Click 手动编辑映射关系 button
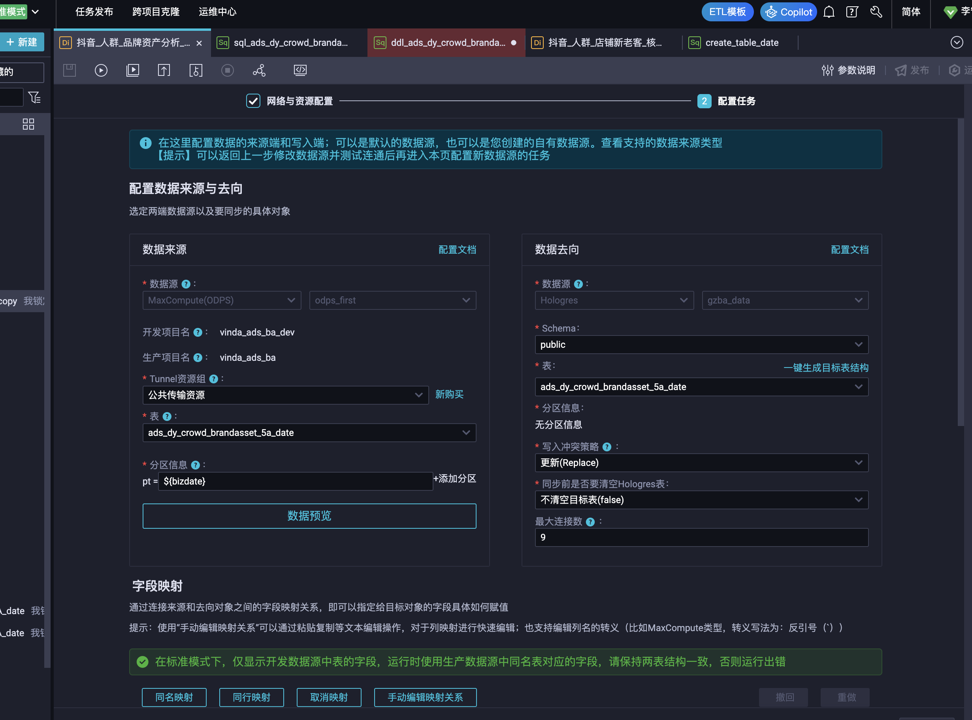The height and width of the screenshot is (720, 972). [x=425, y=697]
